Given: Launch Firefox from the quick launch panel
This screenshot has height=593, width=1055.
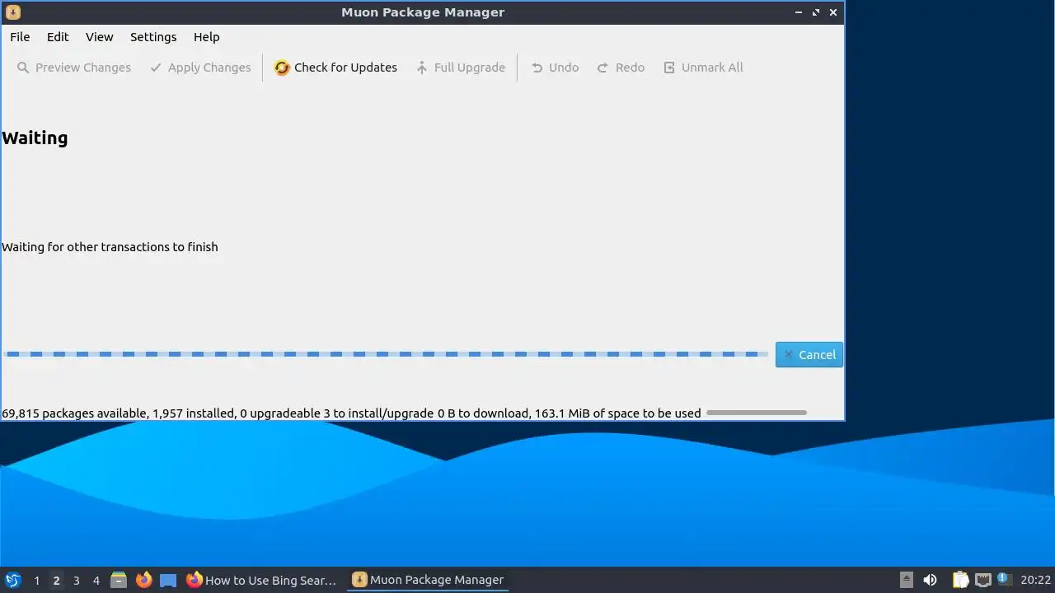Looking at the screenshot, I should (143, 580).
